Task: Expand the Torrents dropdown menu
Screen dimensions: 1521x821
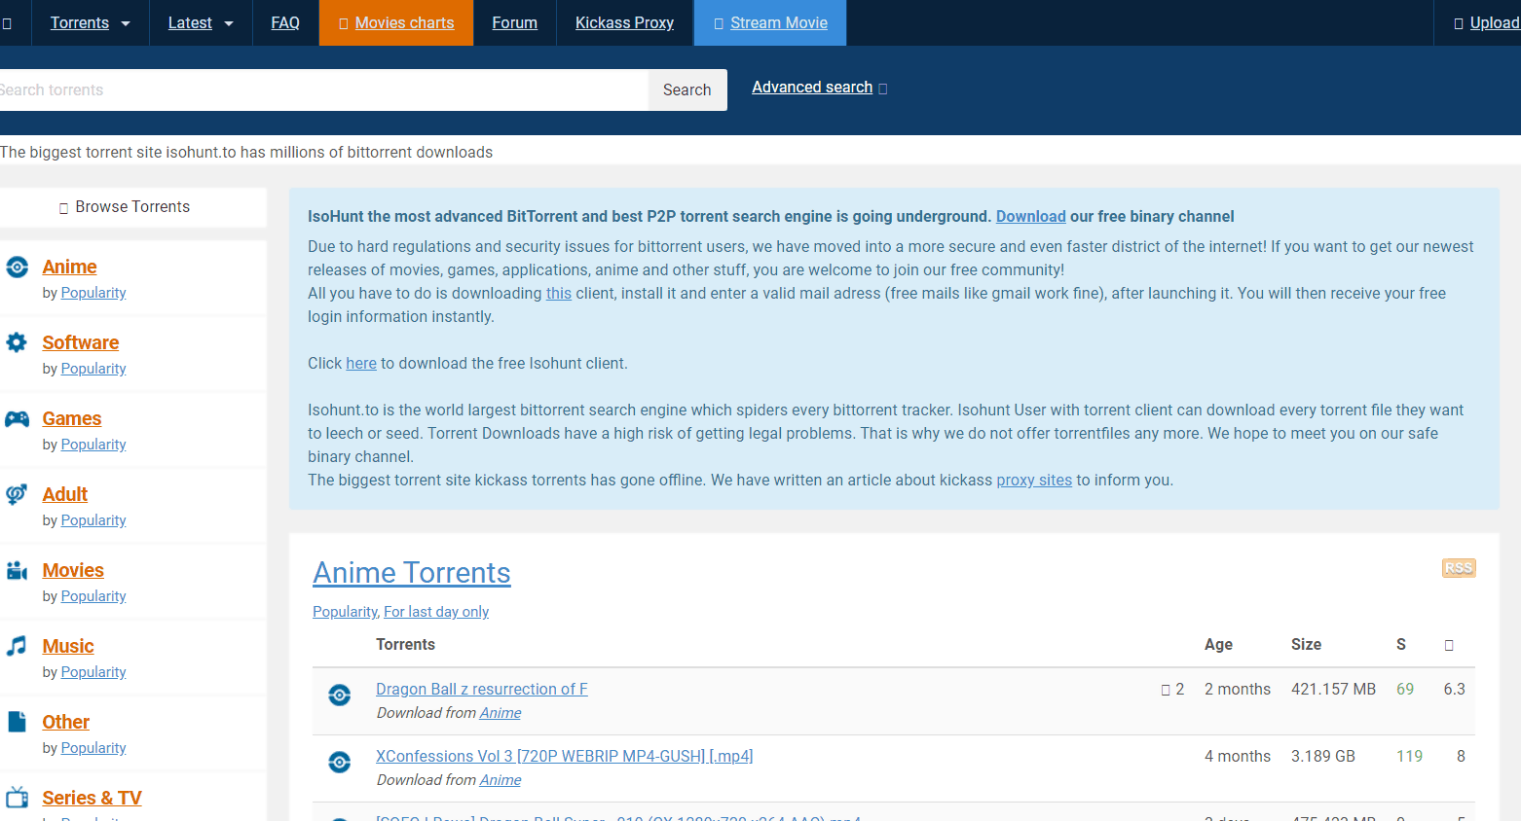Action: (x=90, y=23)
